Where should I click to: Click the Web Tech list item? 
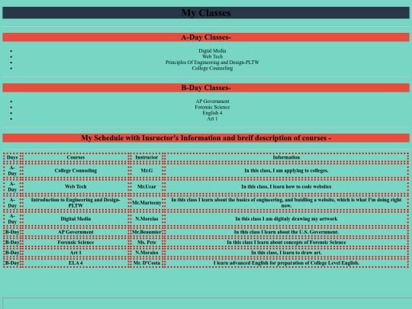point(212,56)
